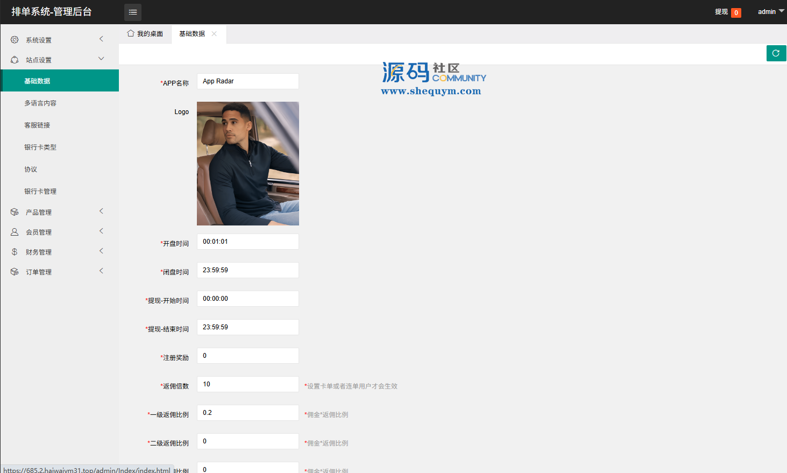Image resolution: width=787 pixels, height=473 pixels.
Task: Close the 基础数据 tab
Action: pos(214,34)
